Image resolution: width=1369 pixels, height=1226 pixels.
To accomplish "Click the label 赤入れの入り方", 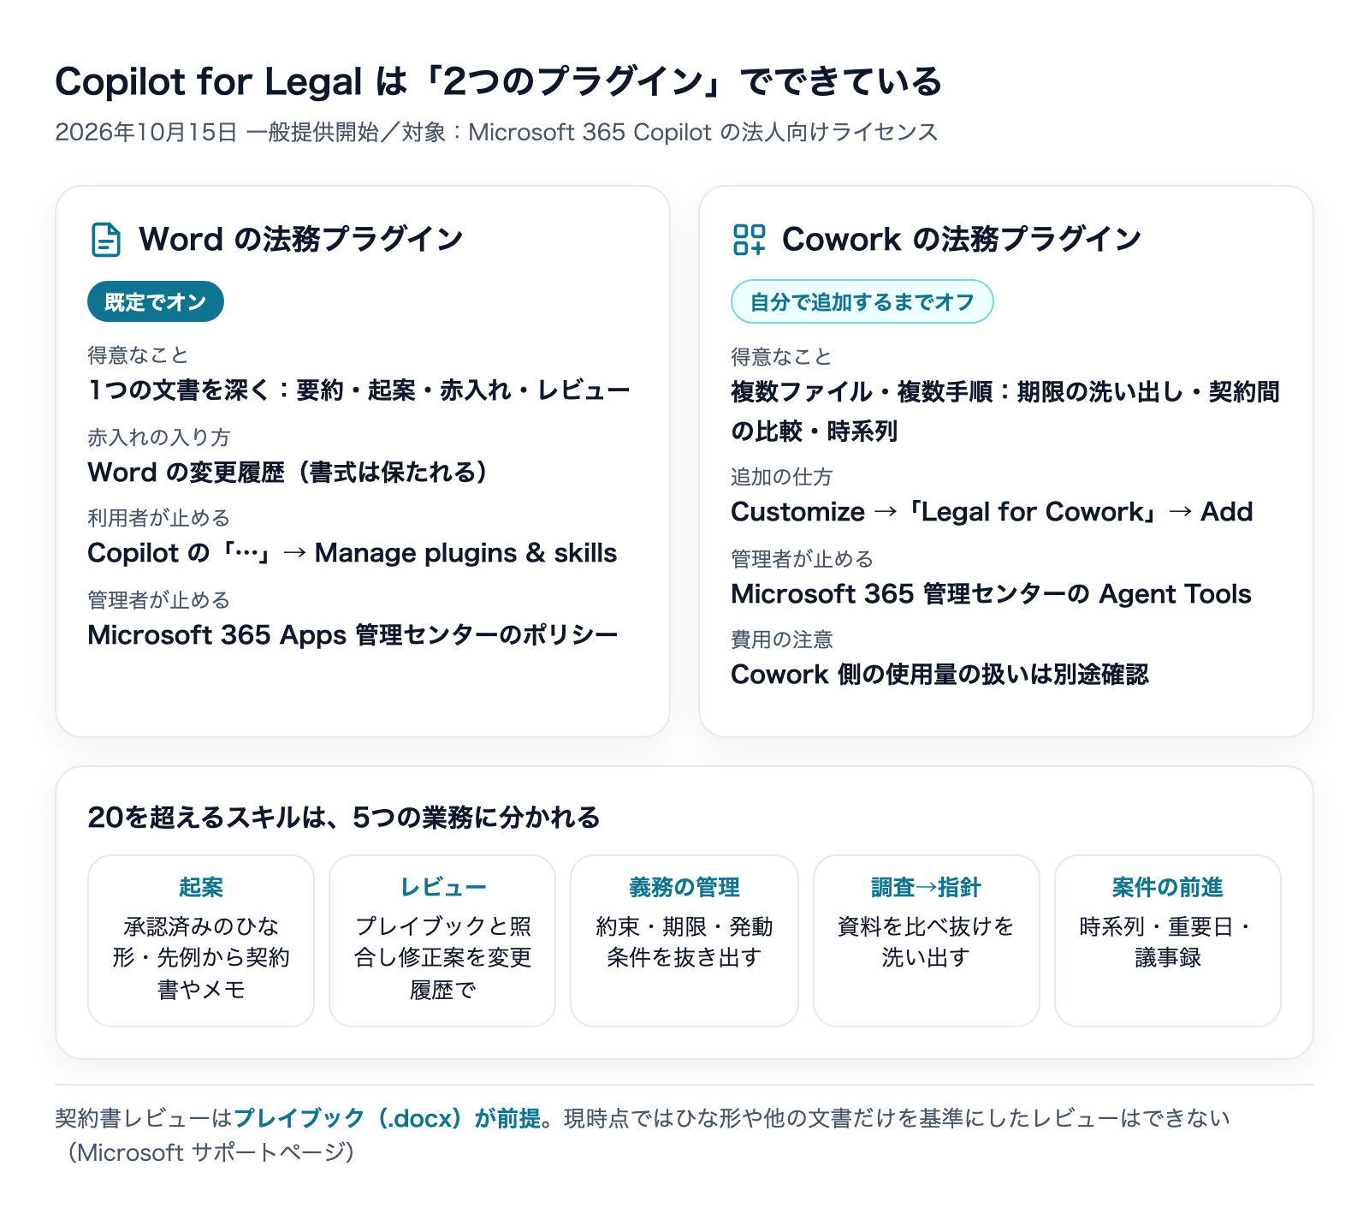I will click(159, 437).
